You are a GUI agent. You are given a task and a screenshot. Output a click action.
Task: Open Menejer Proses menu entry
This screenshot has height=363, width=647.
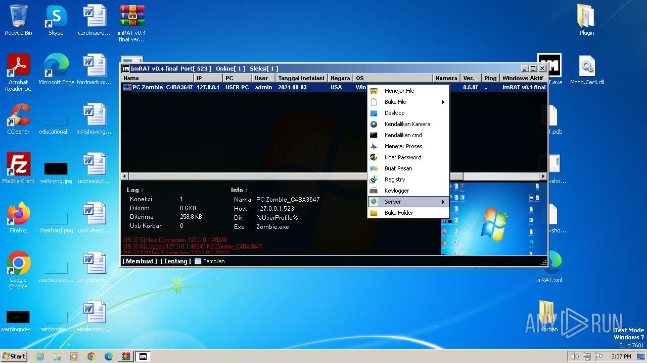[408, 146]
